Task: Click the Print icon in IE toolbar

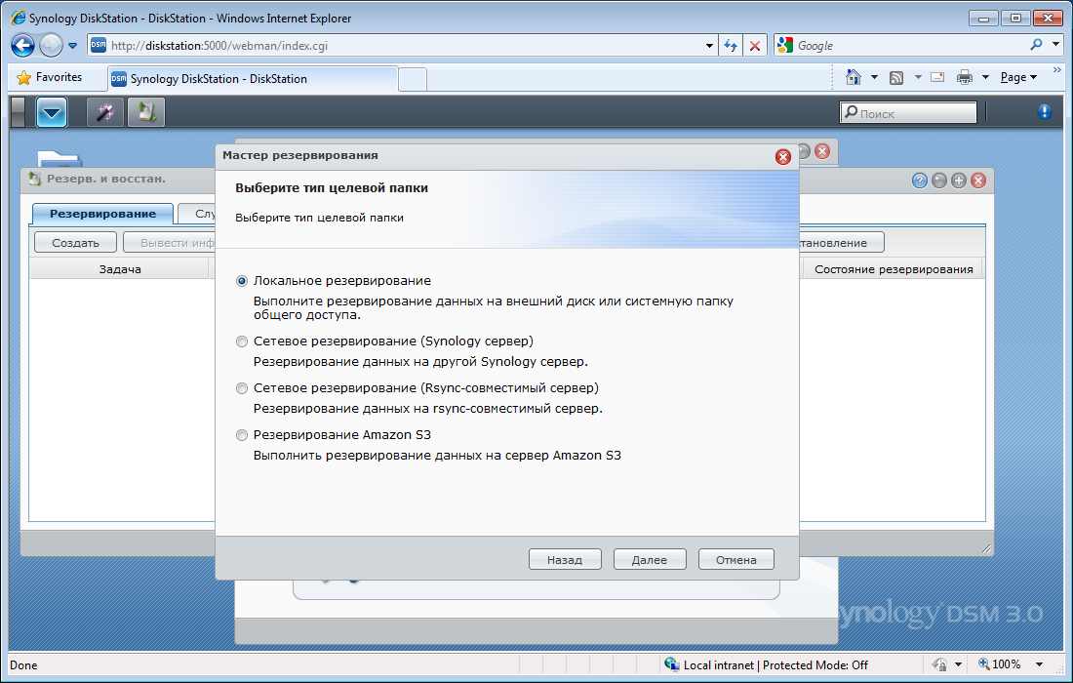Action: (x=965, y=77)
